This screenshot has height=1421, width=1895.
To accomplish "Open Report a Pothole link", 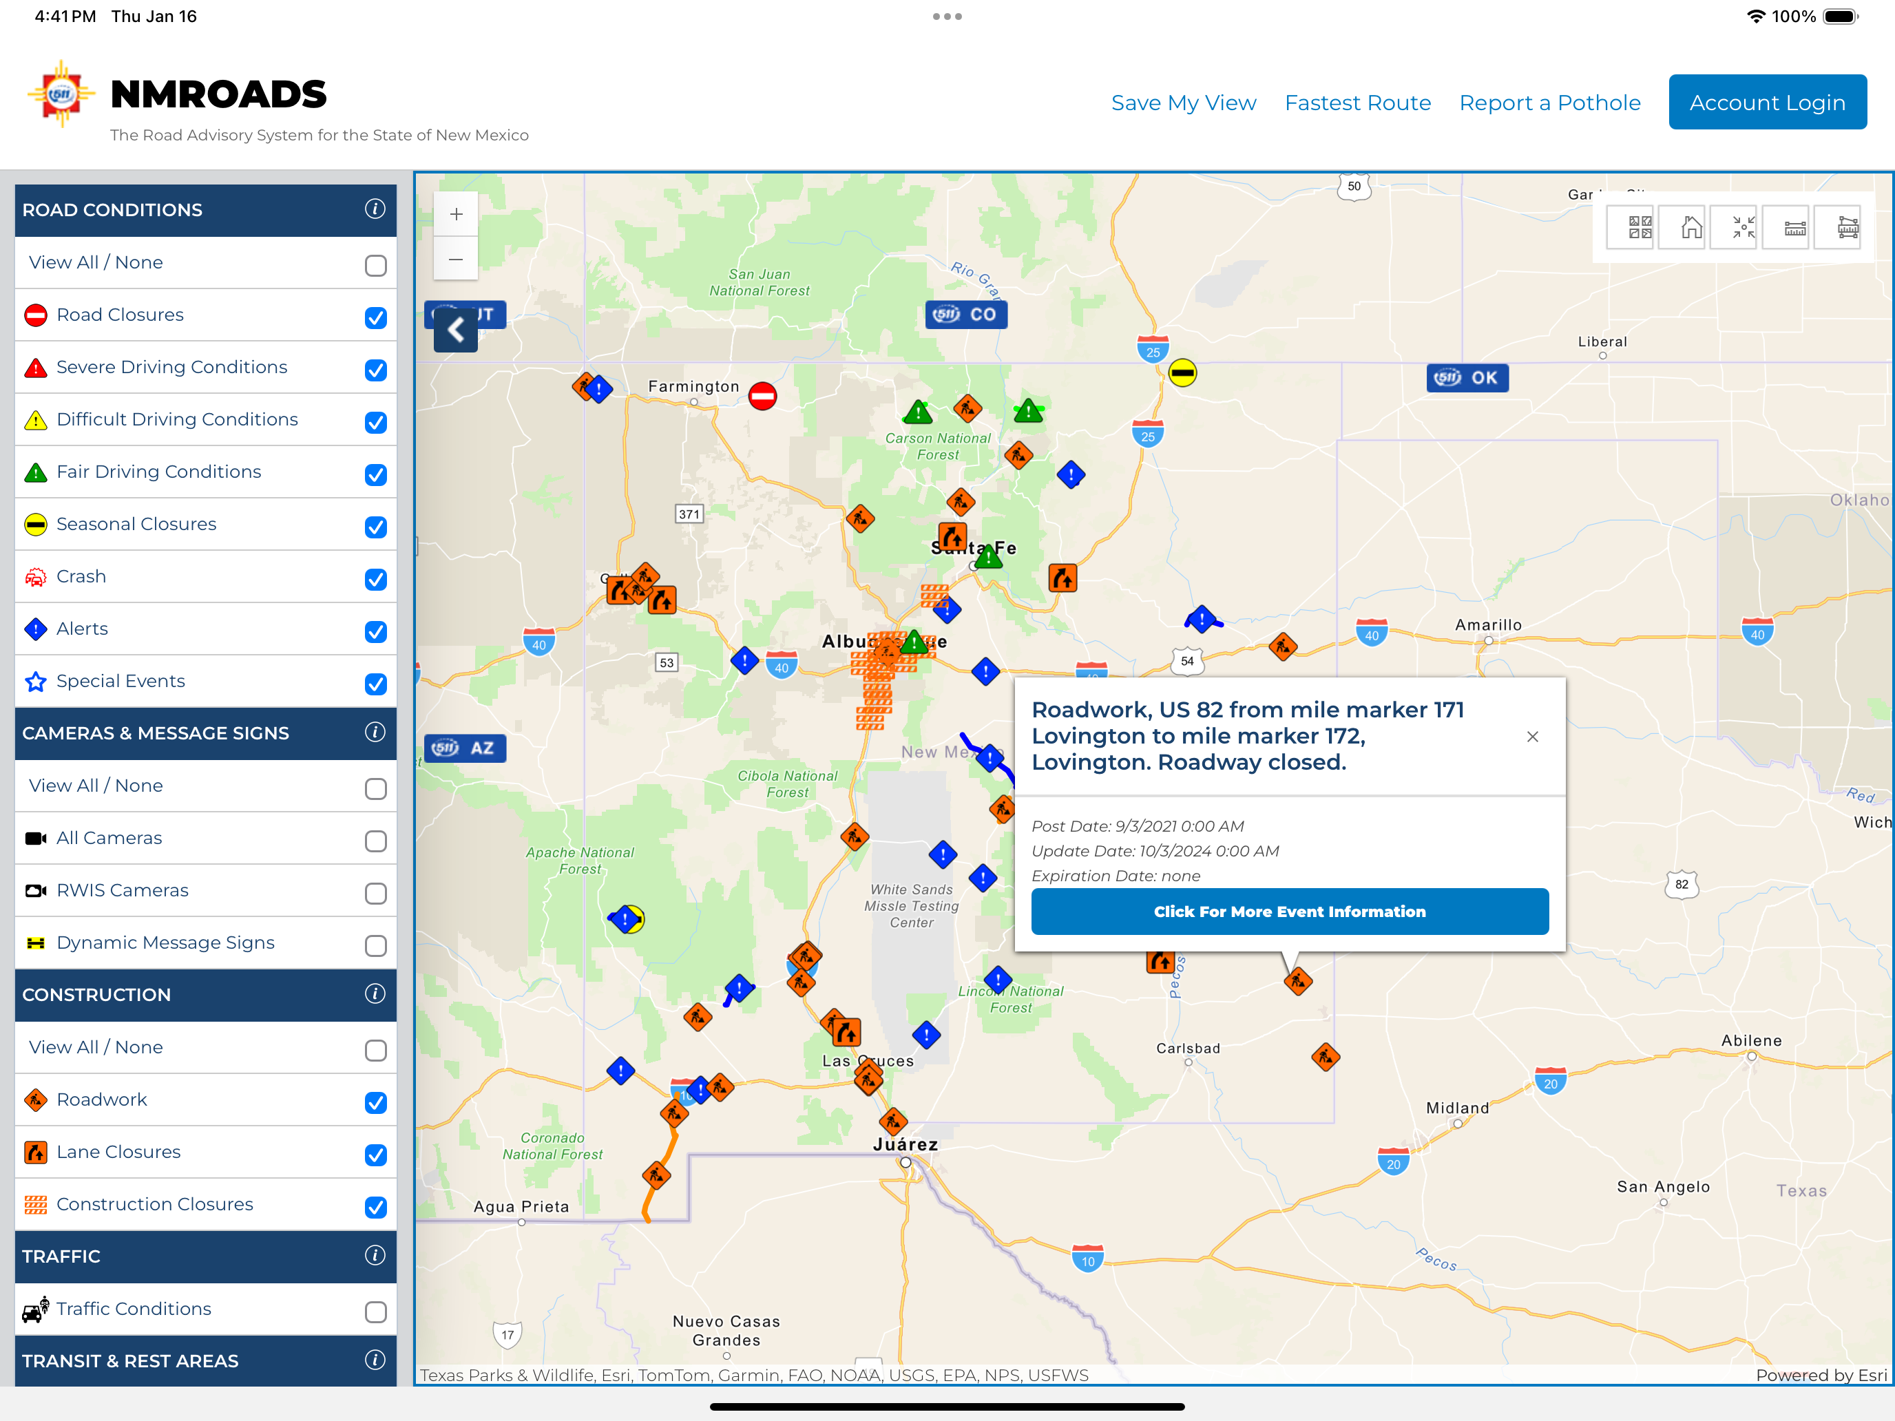I will tap(1550, 103).
